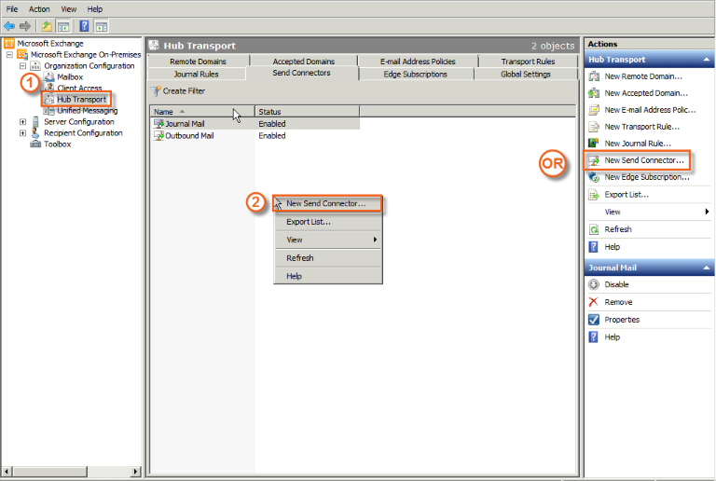Select Unified Messaging in the tree

[88, 110]
